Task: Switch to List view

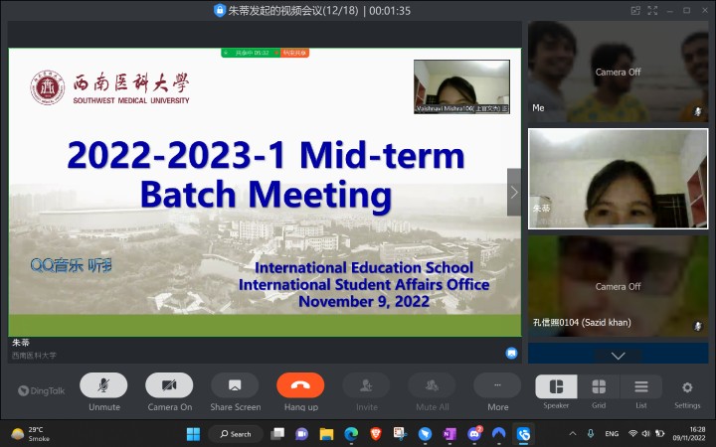Action: (x=641, y=387)
